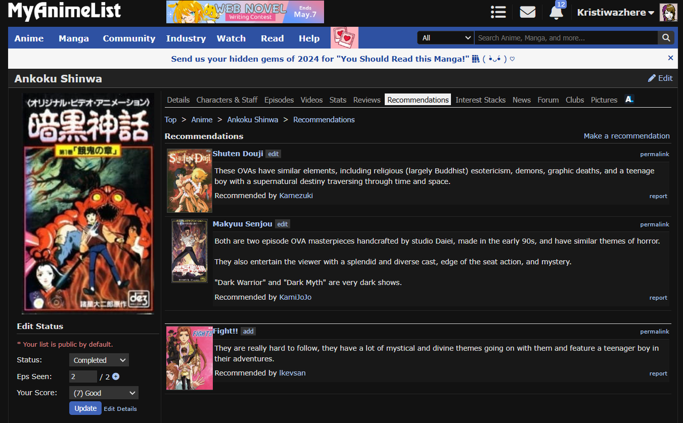
Task: Switch to the Reviews tab
Action: pyautogui.click(x=367, y=100)
